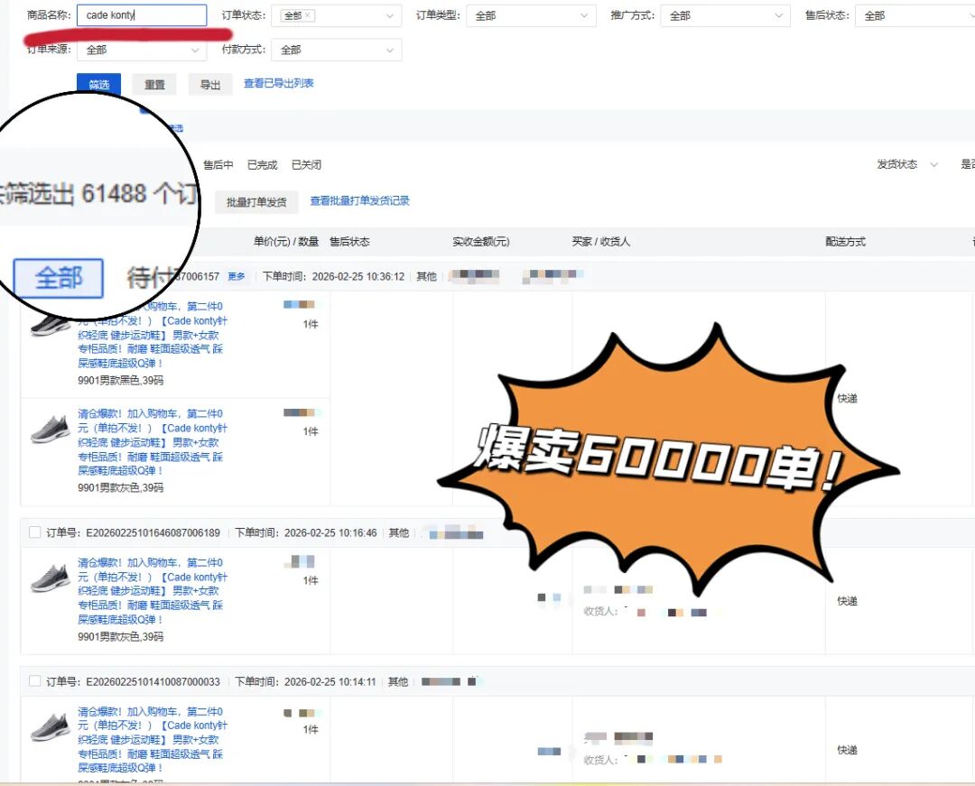Remove the 全部 tag in 订单状态 filter

point(307,15)
